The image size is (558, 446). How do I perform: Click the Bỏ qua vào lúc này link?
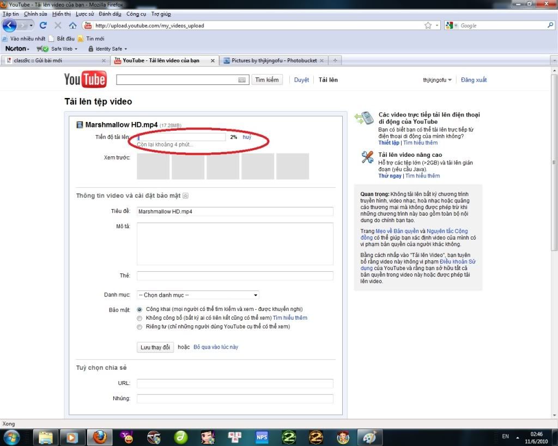point(216,347)
